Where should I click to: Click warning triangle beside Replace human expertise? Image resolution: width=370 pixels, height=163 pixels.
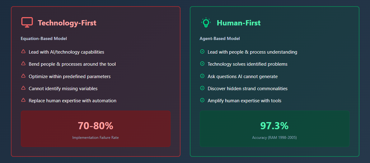point(23,100)
